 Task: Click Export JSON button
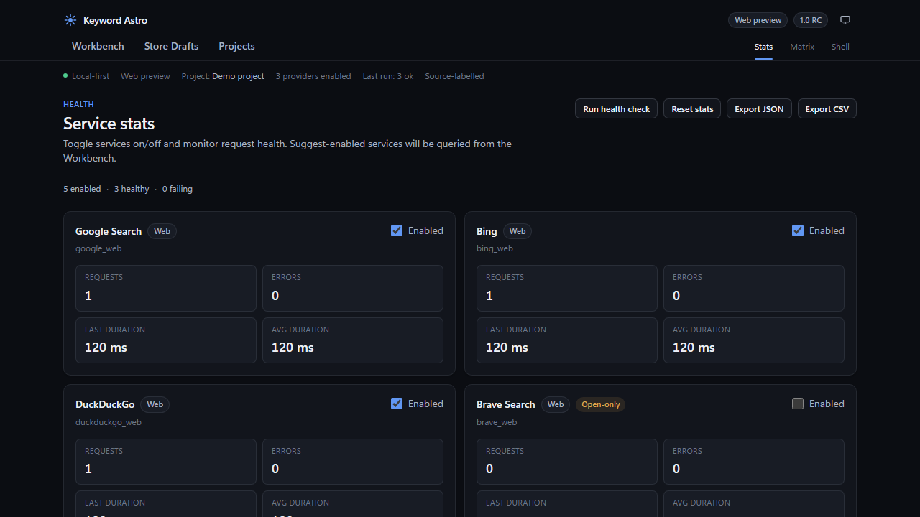tap(759, 109)
